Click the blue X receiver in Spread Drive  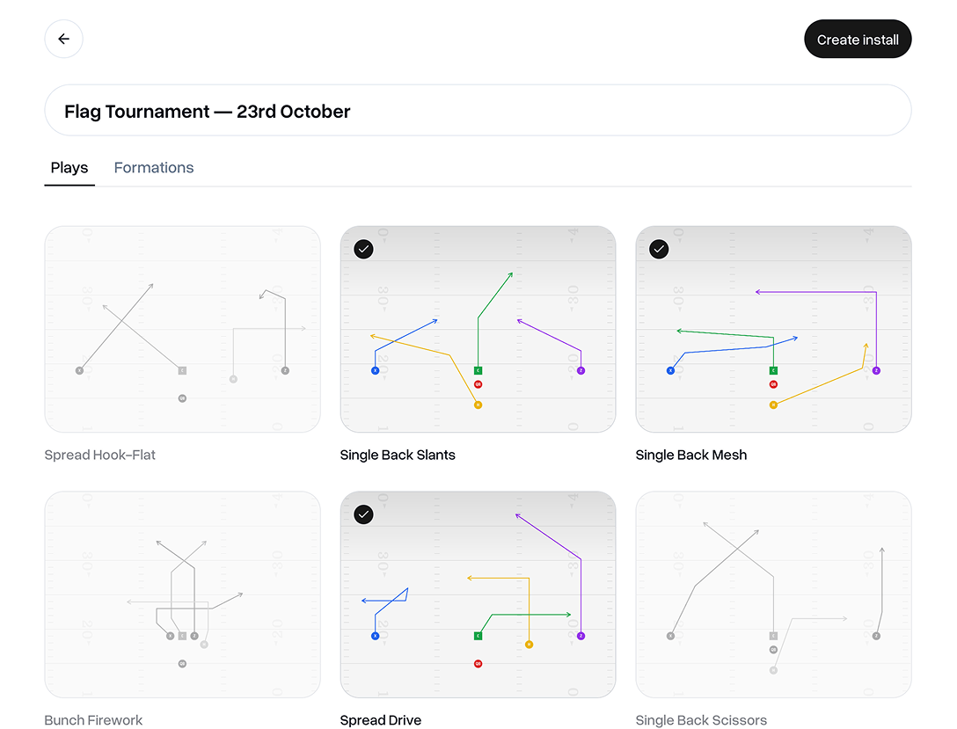(376, 636)
